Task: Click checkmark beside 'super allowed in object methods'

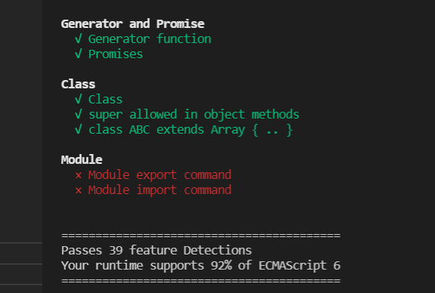Action: (x=79, y=114)
